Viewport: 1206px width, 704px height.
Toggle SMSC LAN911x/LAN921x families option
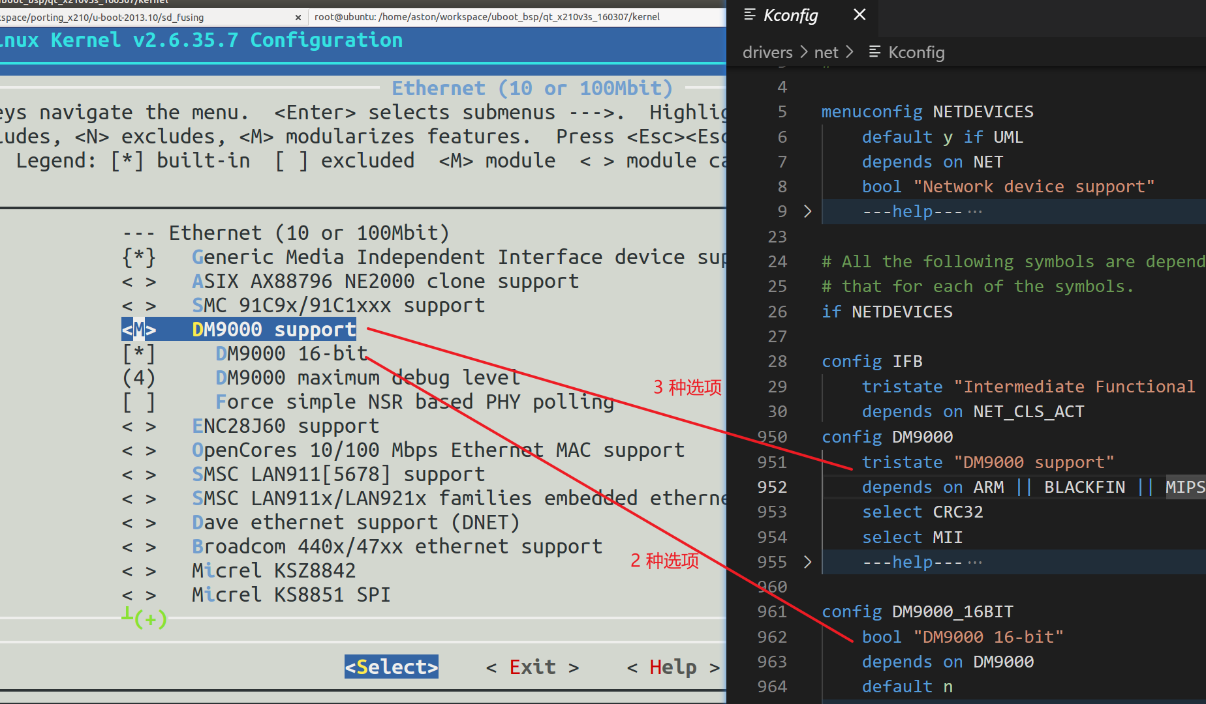[139, 498]
